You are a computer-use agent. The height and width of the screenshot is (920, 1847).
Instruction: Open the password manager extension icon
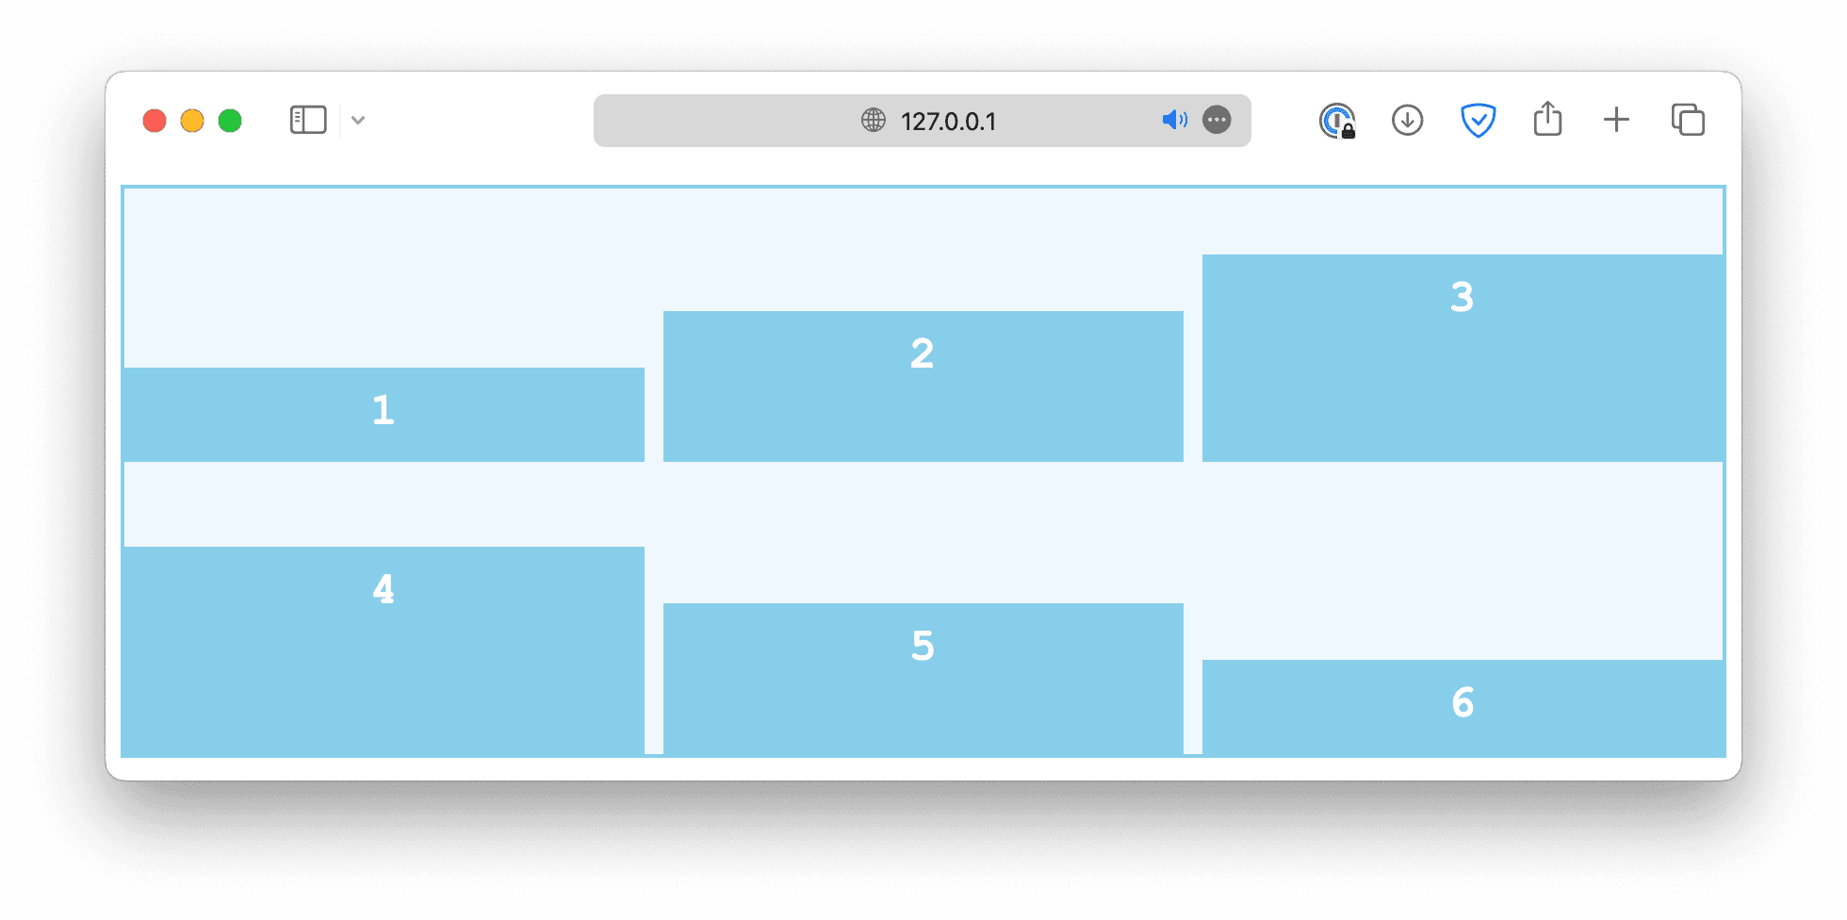pyautogui.click(x=1336, y=121)
